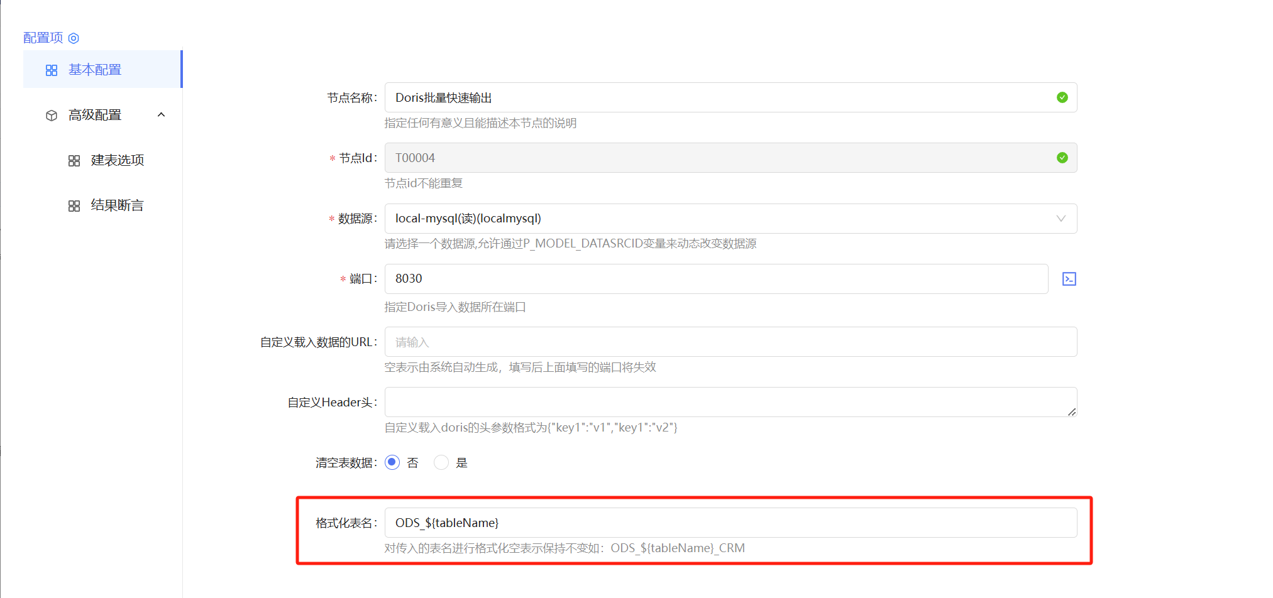
Task: Click the terminal icon beside the port field
Action: [1069, 279]
